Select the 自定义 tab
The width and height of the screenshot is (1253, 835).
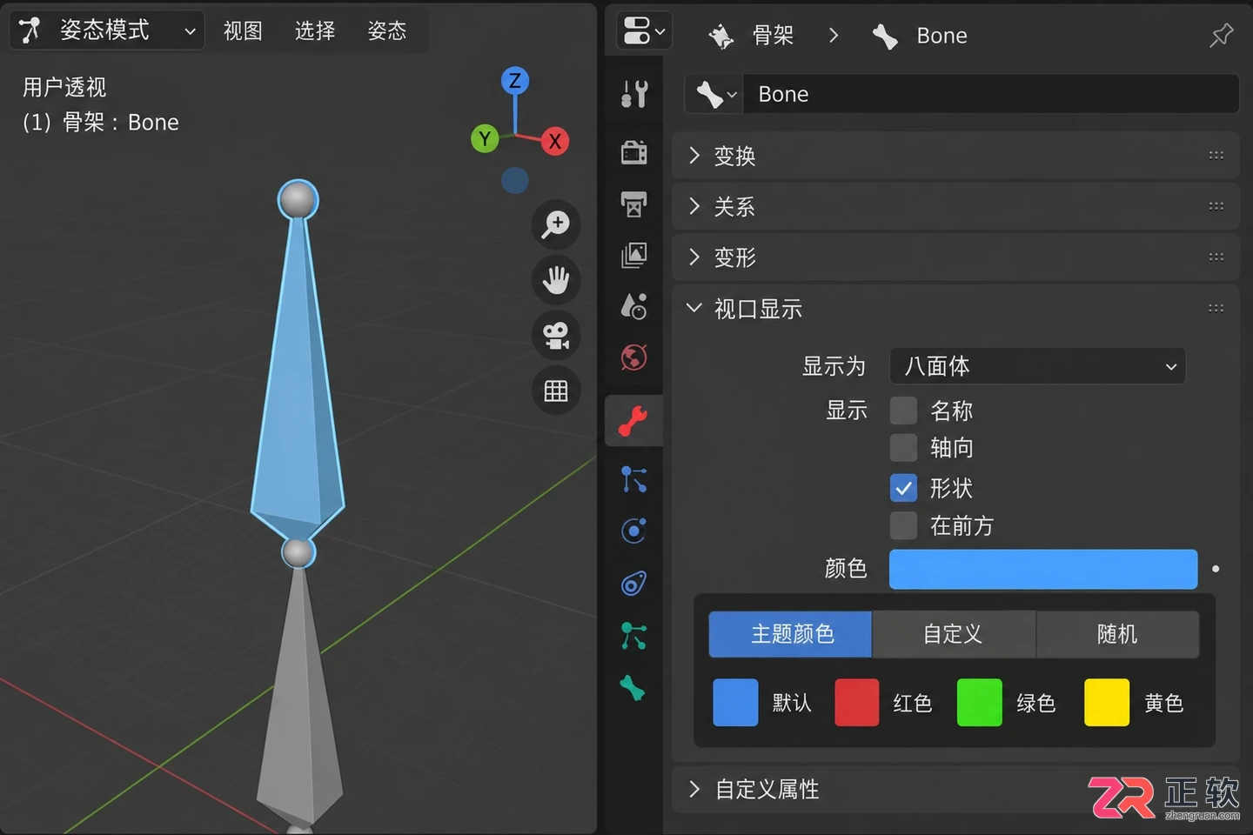pos(954,634)
